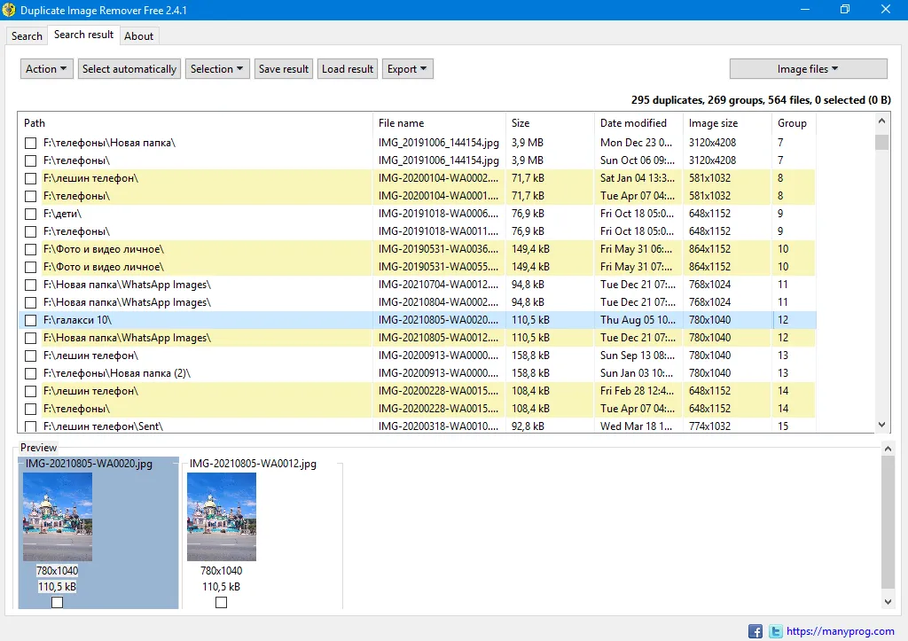The image size is (908, 641).
Task: Click the preview panel scroll up arrow
Action: point(888,449)
